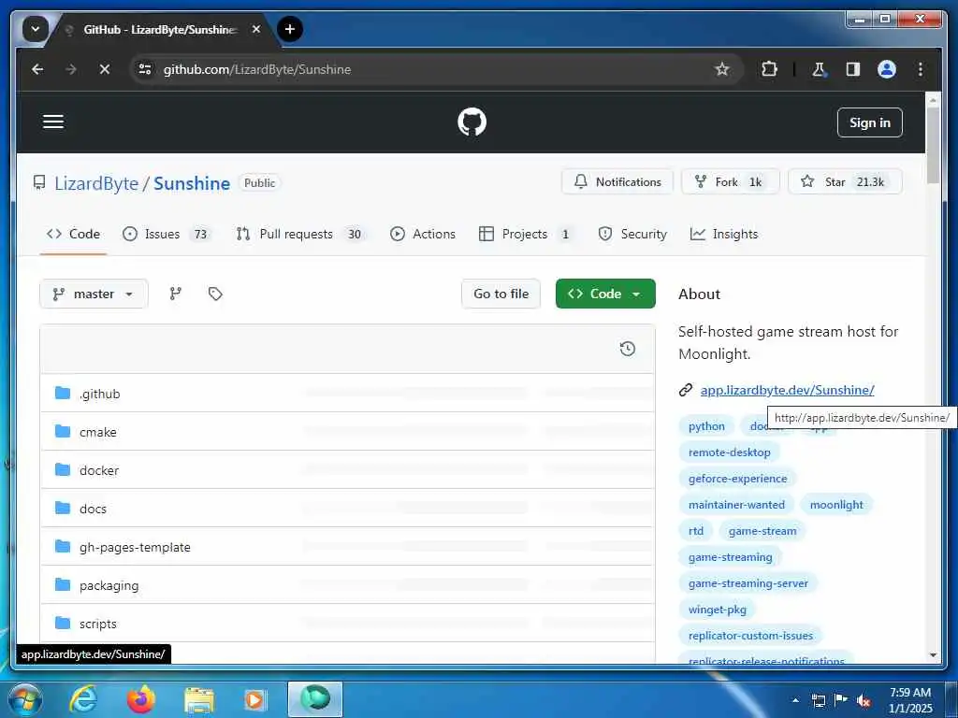Toggle the browser side panel icon
The width and height of the screenshot is (958, 718).
[853, 69]
